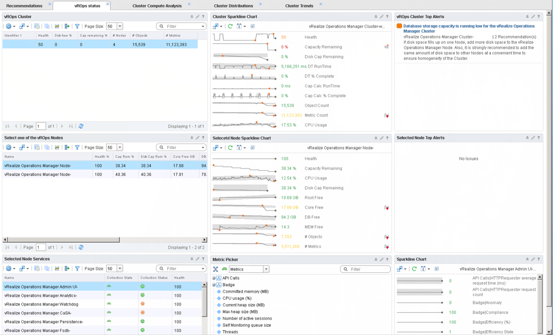This screenshot has height=335, width=553.
Task: Refresh the bottom-right Sparkline Chart widget
Action: point(414,269)
